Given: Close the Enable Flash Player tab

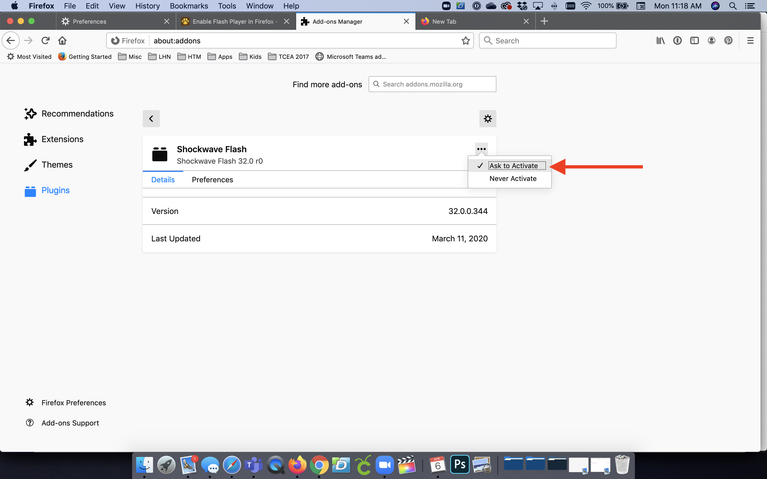Looking at the screenshot, I should (x=287, y=21).
